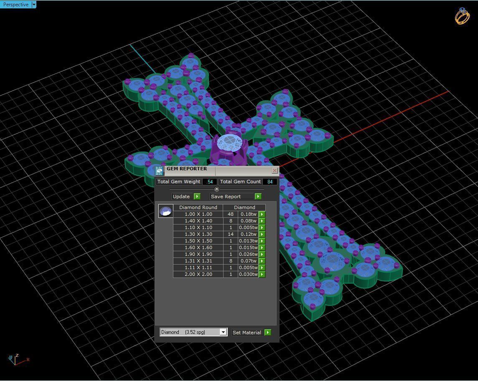Click green arrow on 1.10 X 1.10 row

coord(262,227)
